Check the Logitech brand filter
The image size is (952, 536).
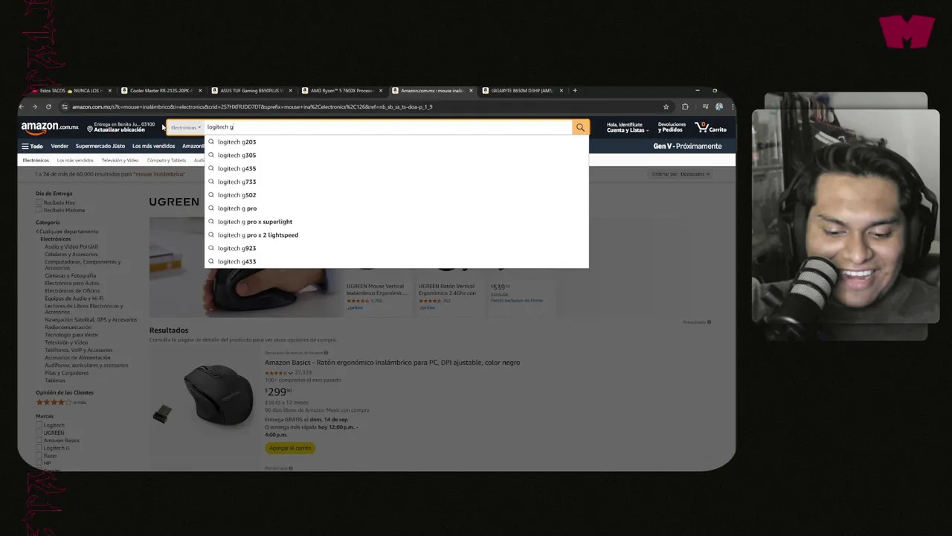pos(39,425)
